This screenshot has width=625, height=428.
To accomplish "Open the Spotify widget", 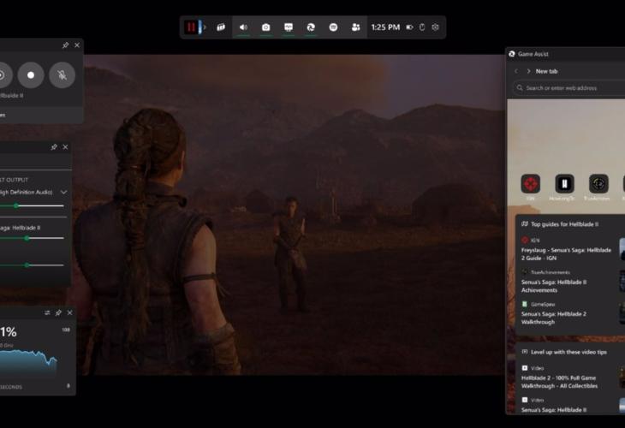I will pos(333,27).
